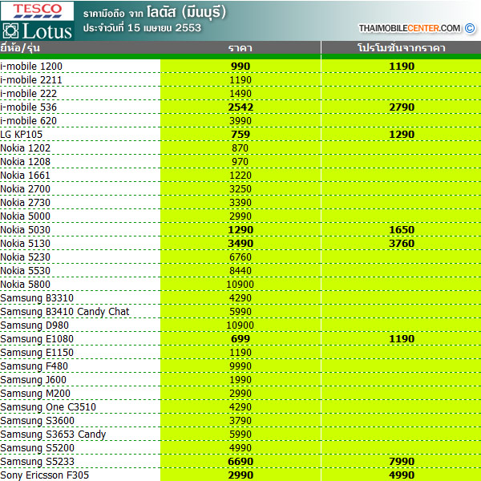Select the Nokia 5030 row name
The width and height of the screenshot is (481, 481).
26,230
